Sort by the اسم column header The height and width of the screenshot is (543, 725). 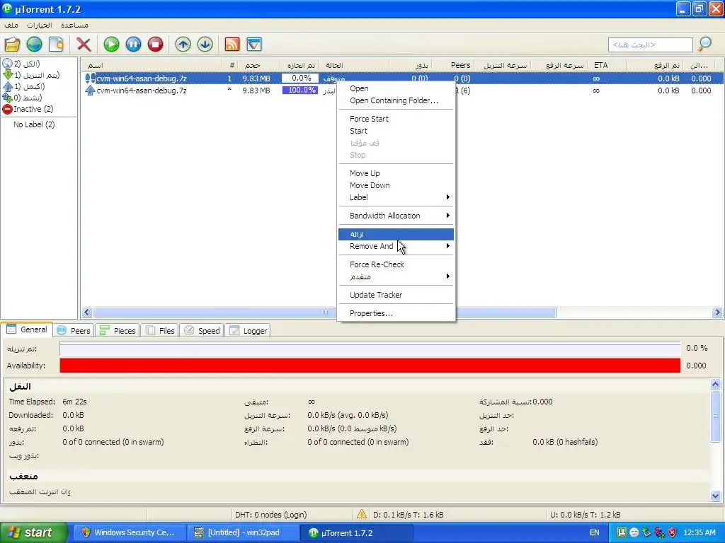(x=152, y=65)
